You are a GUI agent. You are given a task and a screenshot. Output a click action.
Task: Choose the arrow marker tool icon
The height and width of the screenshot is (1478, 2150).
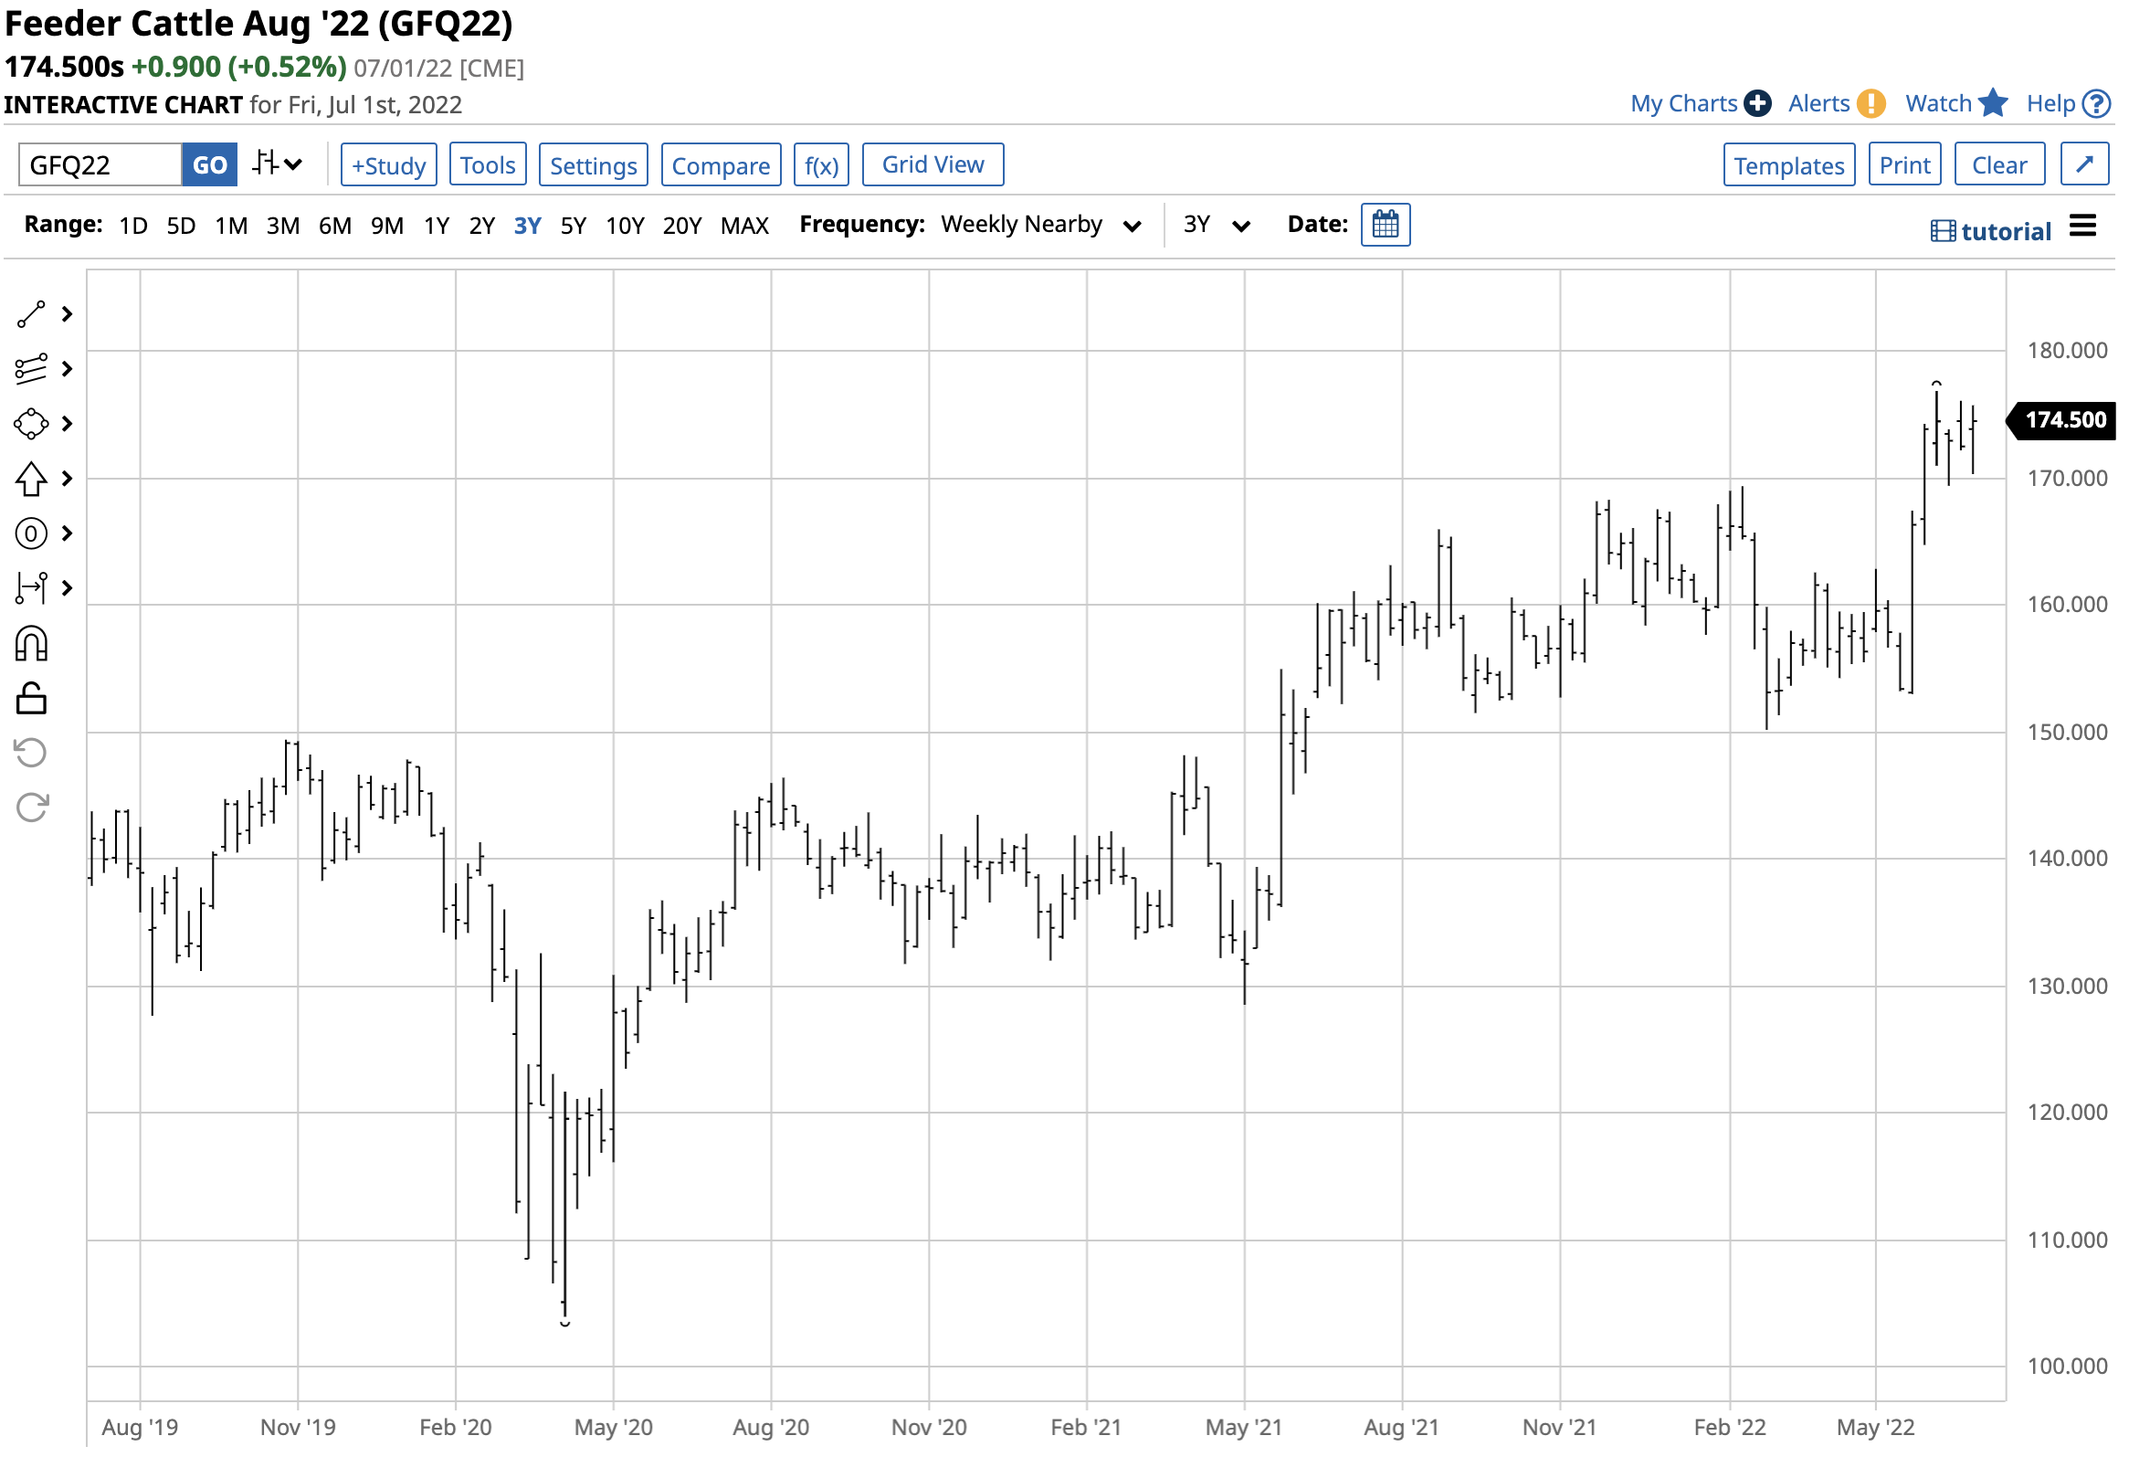(x=30, y=479)
